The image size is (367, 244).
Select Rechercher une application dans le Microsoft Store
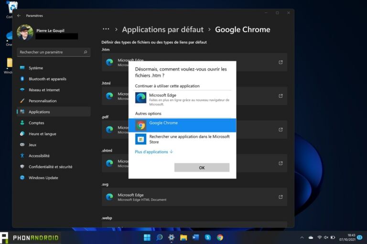(183, 139)
